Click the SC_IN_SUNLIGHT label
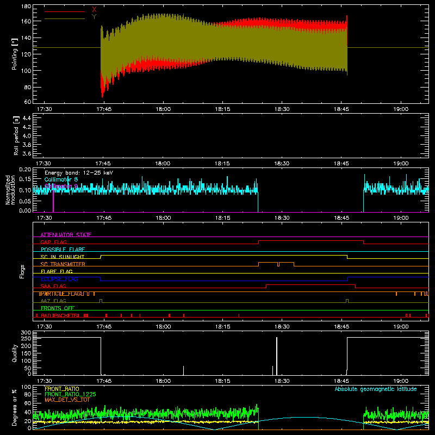Screen dimensions: 435x435 click(63, 257)
